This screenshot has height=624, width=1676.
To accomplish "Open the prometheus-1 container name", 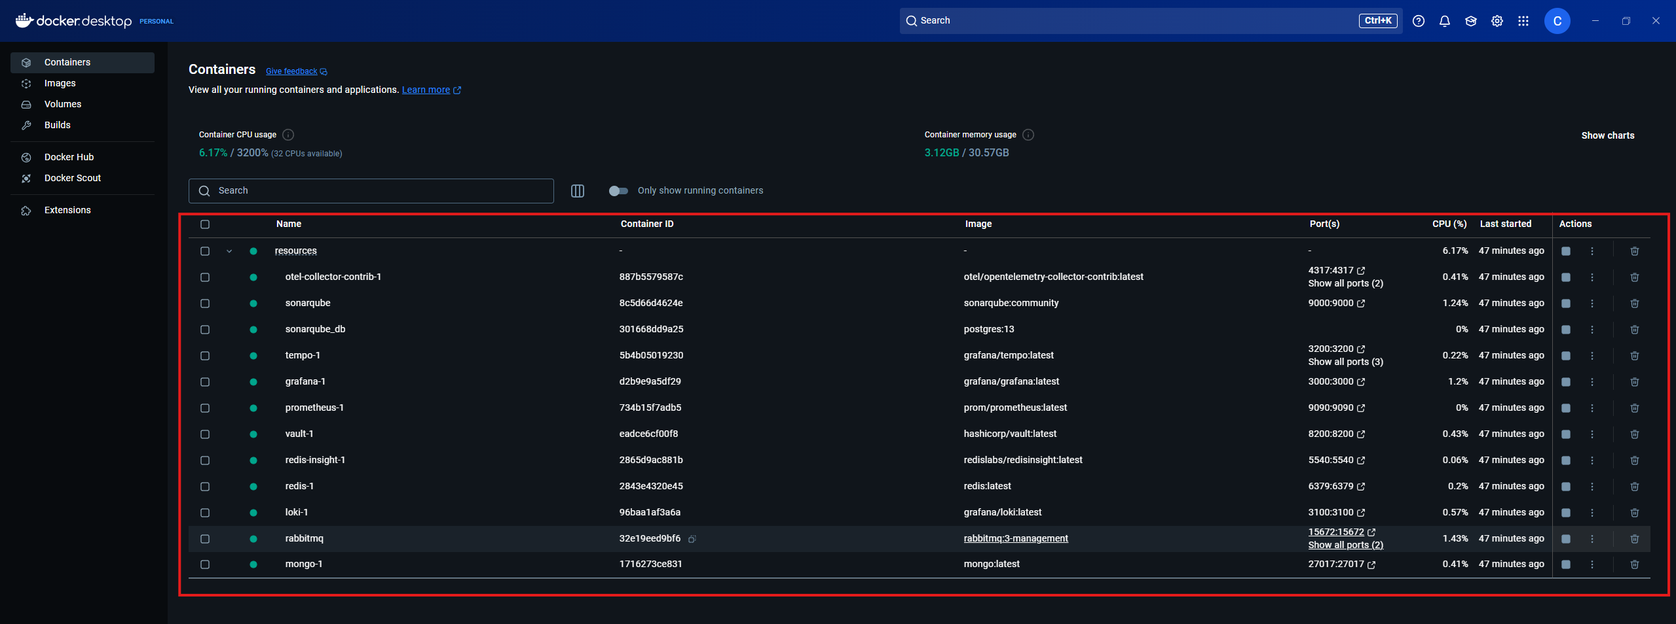I will point(314,408).
